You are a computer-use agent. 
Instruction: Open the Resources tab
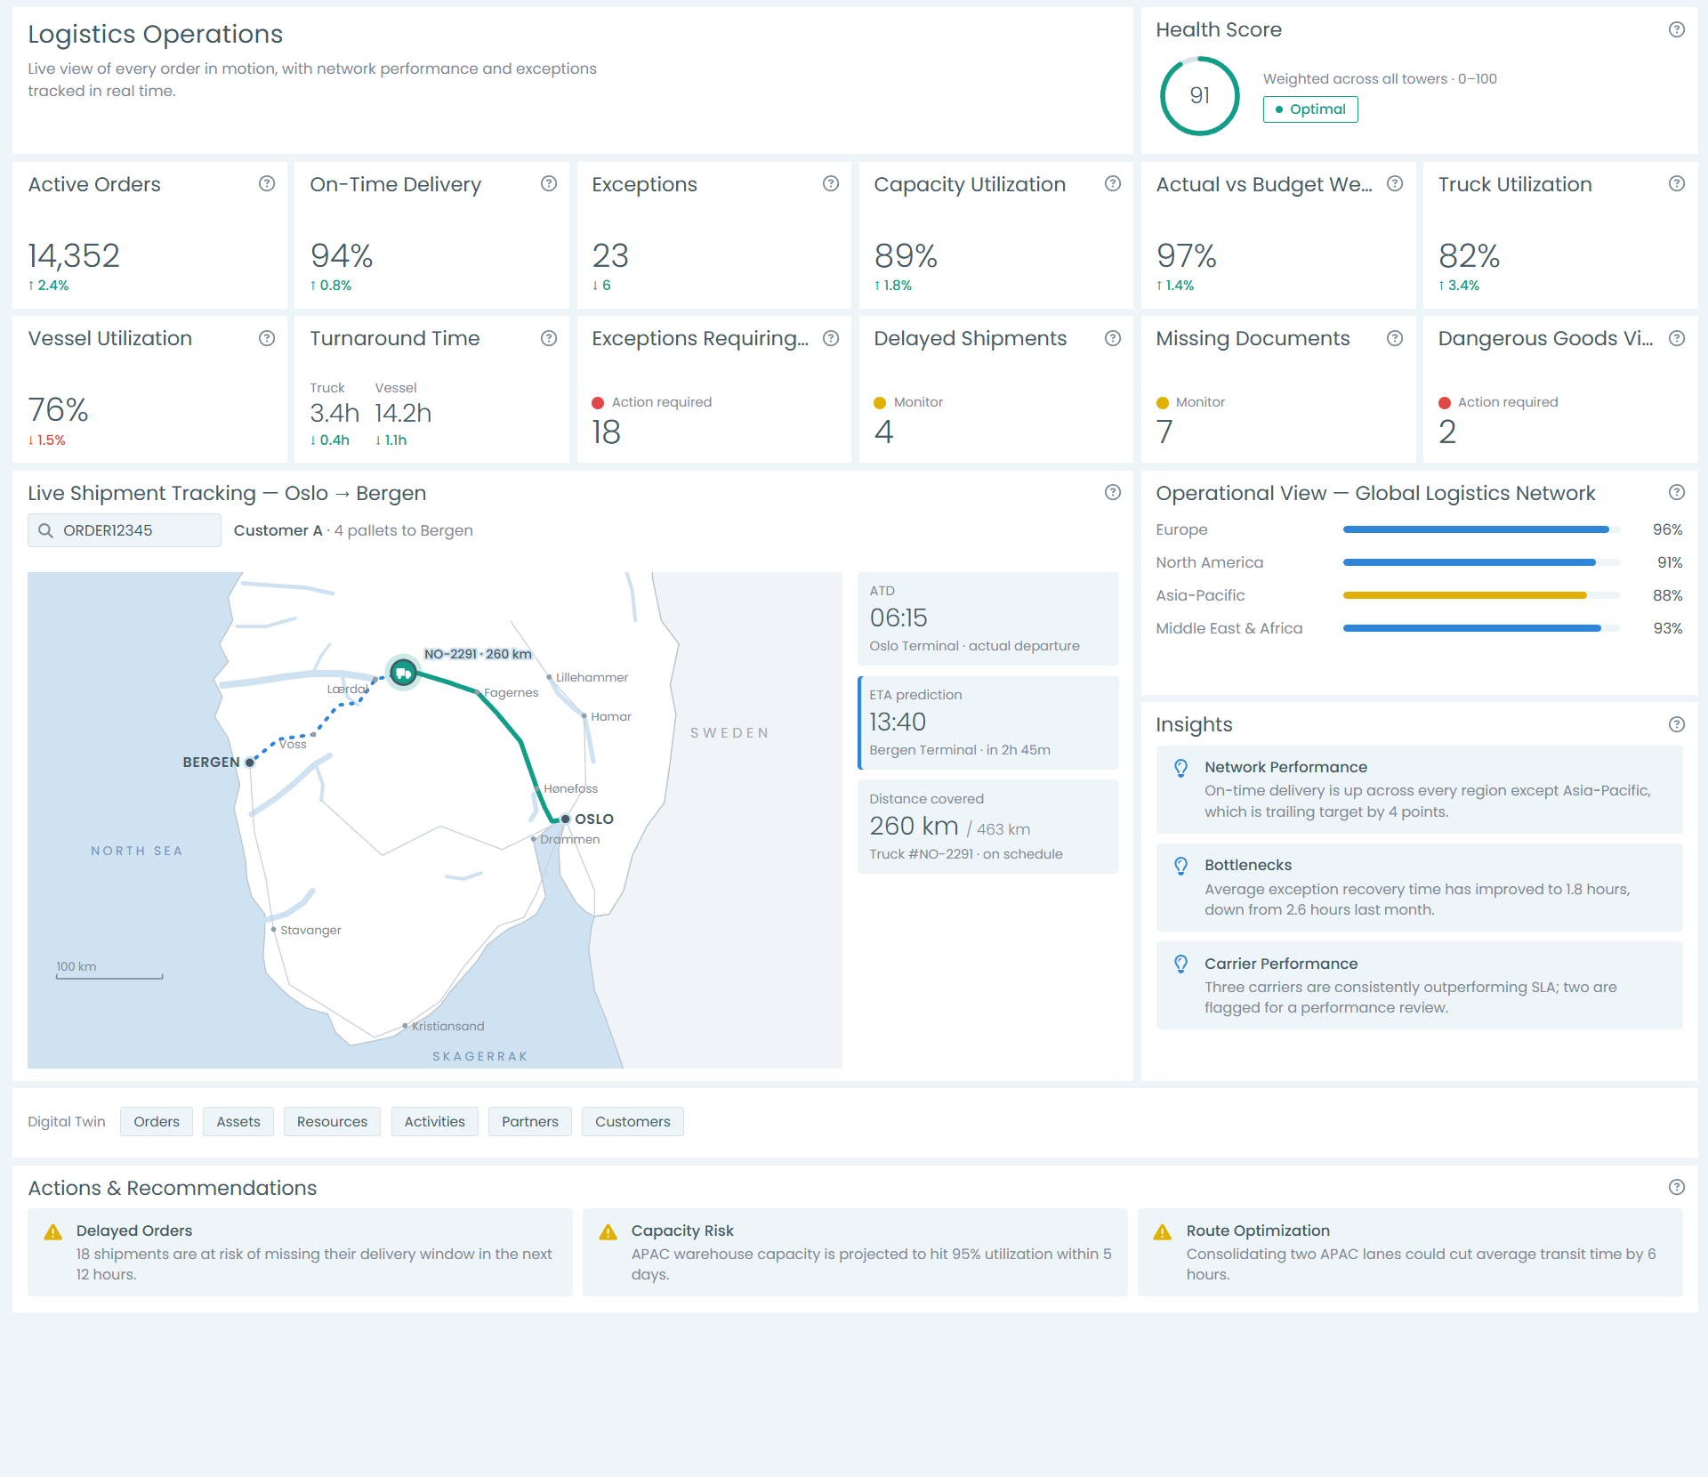(x=332, y=1121)
